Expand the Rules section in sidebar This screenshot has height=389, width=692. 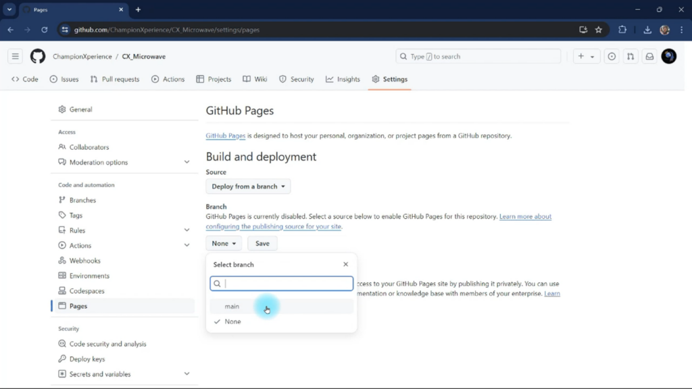point(187,230)
